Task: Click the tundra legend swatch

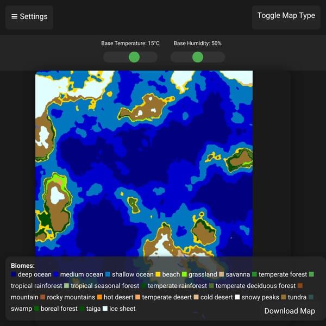Action: (284, 297)
